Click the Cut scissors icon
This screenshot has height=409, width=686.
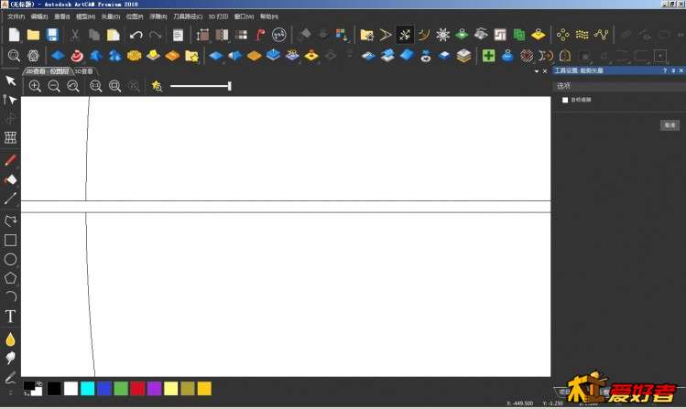pos(75,35)
